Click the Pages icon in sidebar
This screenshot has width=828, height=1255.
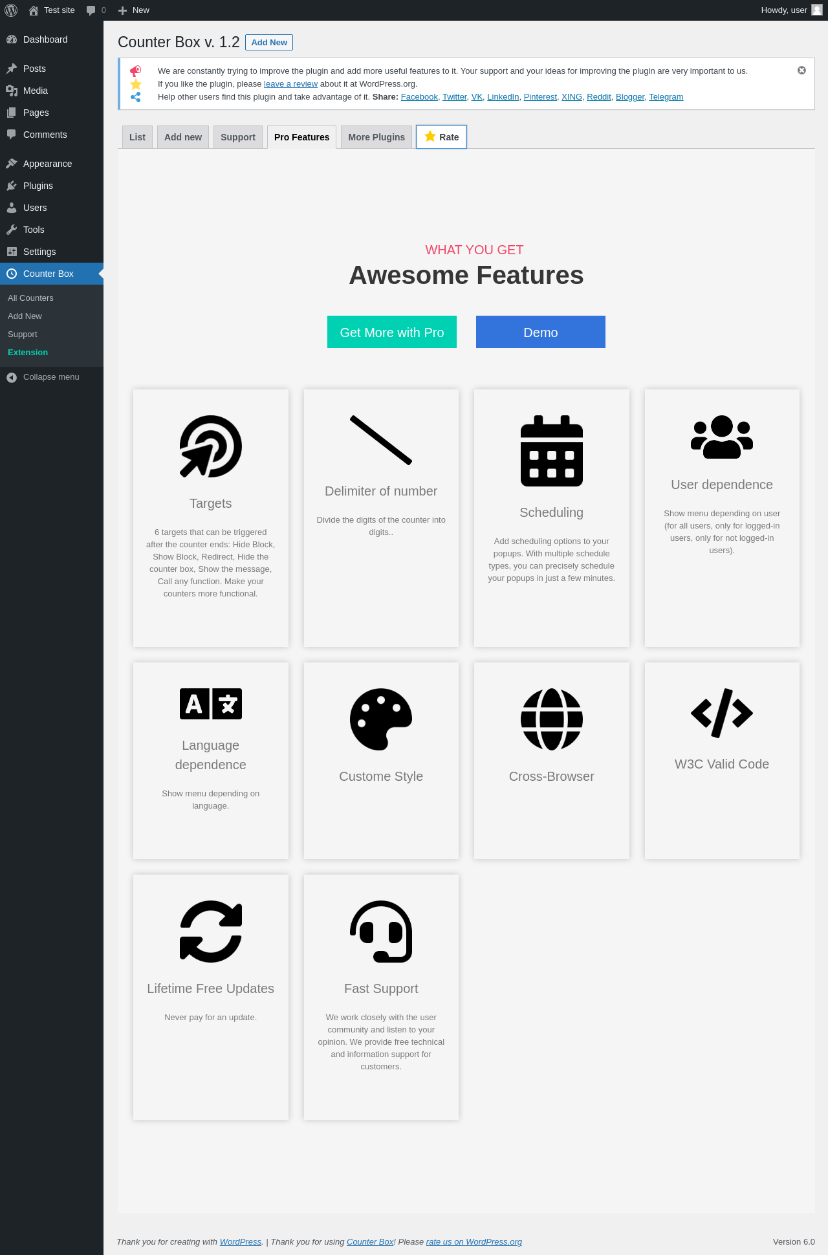(x=12, y=113)
